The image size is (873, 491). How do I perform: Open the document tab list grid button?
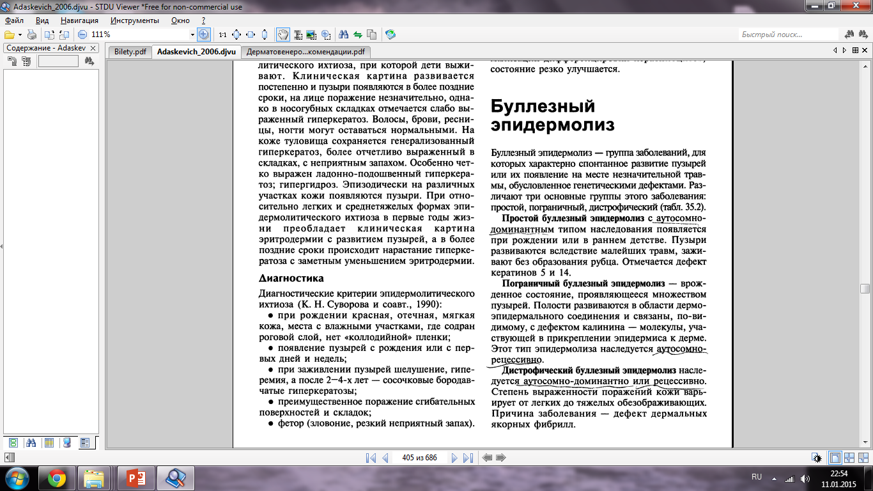(854, 51)
